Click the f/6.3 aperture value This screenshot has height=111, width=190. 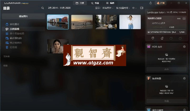click(x=174, y=32)
